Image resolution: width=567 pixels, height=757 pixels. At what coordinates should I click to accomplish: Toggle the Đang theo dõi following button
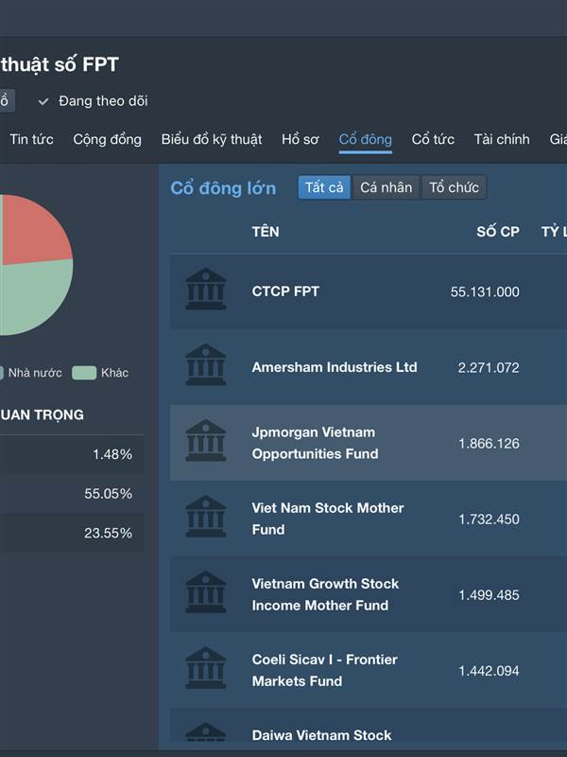tap(93, 101)
